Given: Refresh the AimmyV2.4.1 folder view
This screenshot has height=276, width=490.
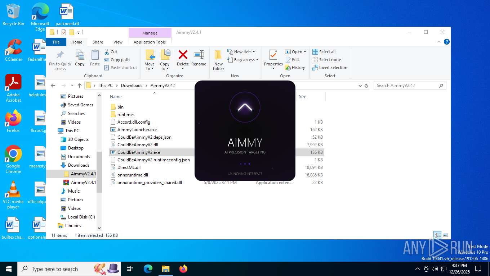Looking at the screenshot, I should coord(366,86).
